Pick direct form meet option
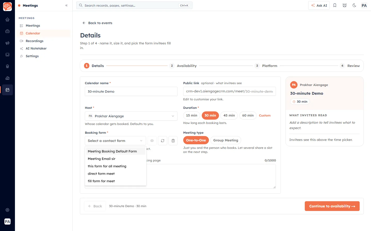The image size is (371, 231). (115, 174)
